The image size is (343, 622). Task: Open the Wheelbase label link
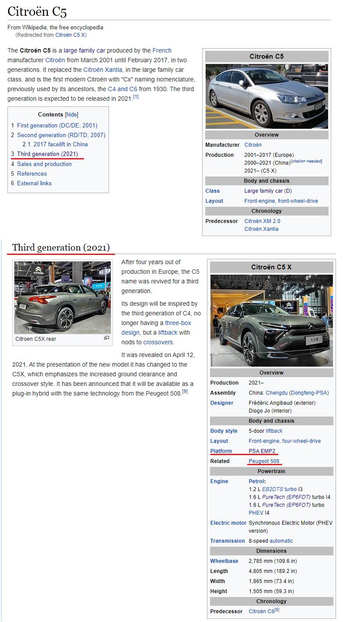point(224,561)
